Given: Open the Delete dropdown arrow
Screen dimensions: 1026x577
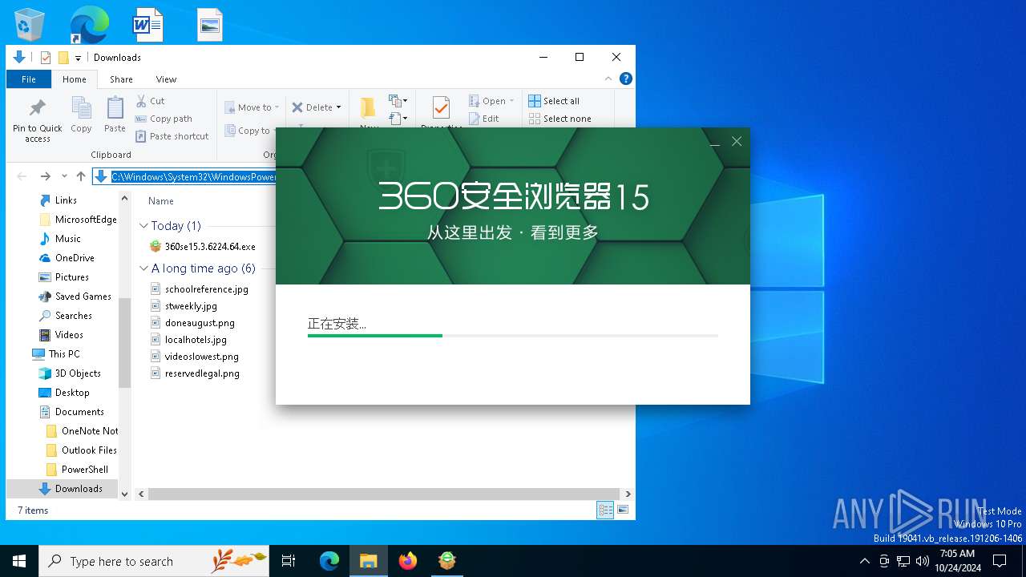Looking at the screenshot, I should coord(338,107).
